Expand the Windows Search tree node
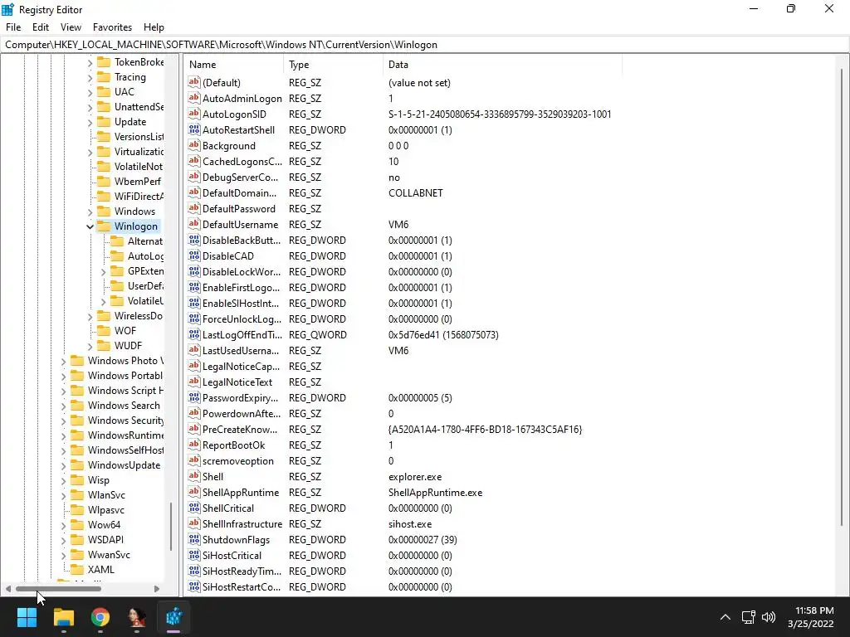 click(x=63, y=406)
